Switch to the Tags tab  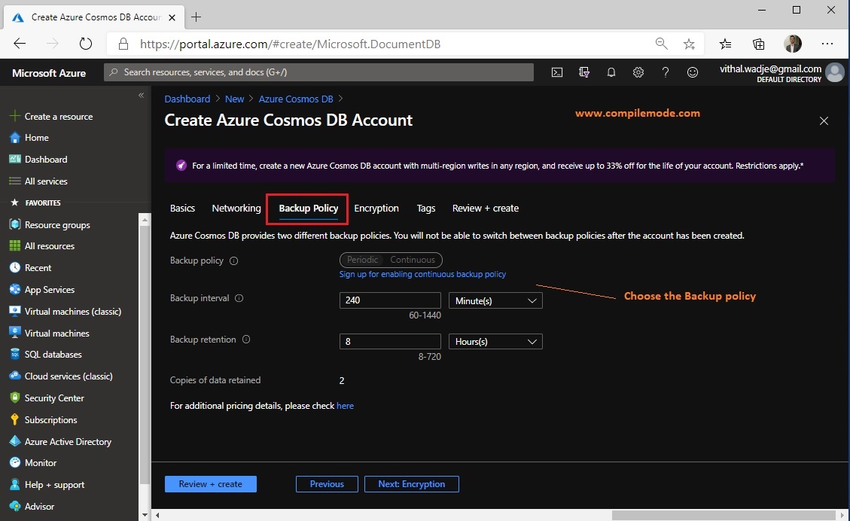[426, 209]
